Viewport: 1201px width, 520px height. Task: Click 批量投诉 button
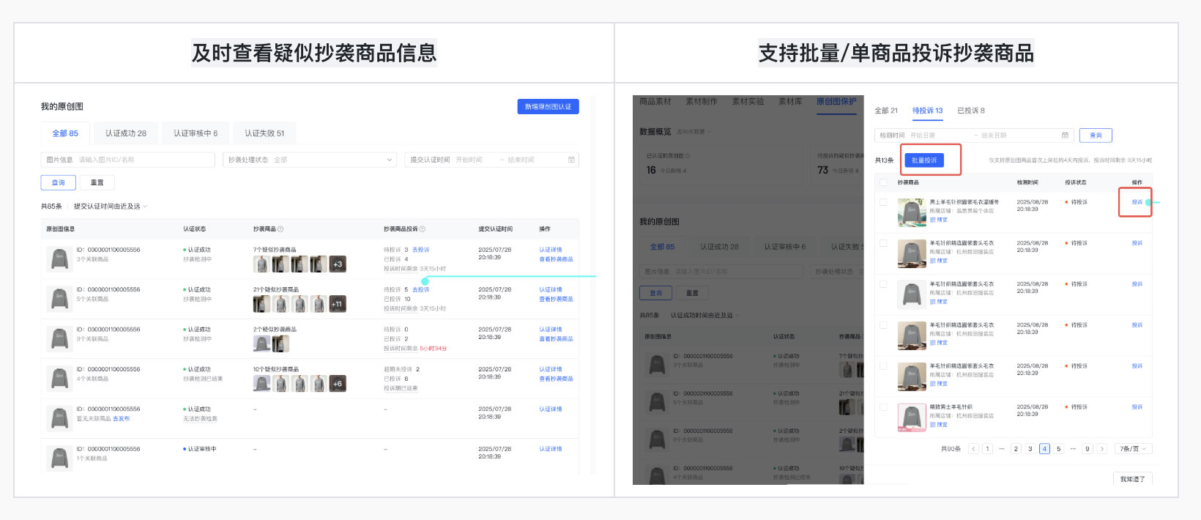[x=924, y=160]
